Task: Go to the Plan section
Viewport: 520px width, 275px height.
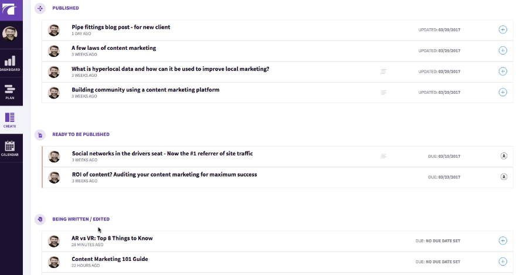Action: [10, 91]
